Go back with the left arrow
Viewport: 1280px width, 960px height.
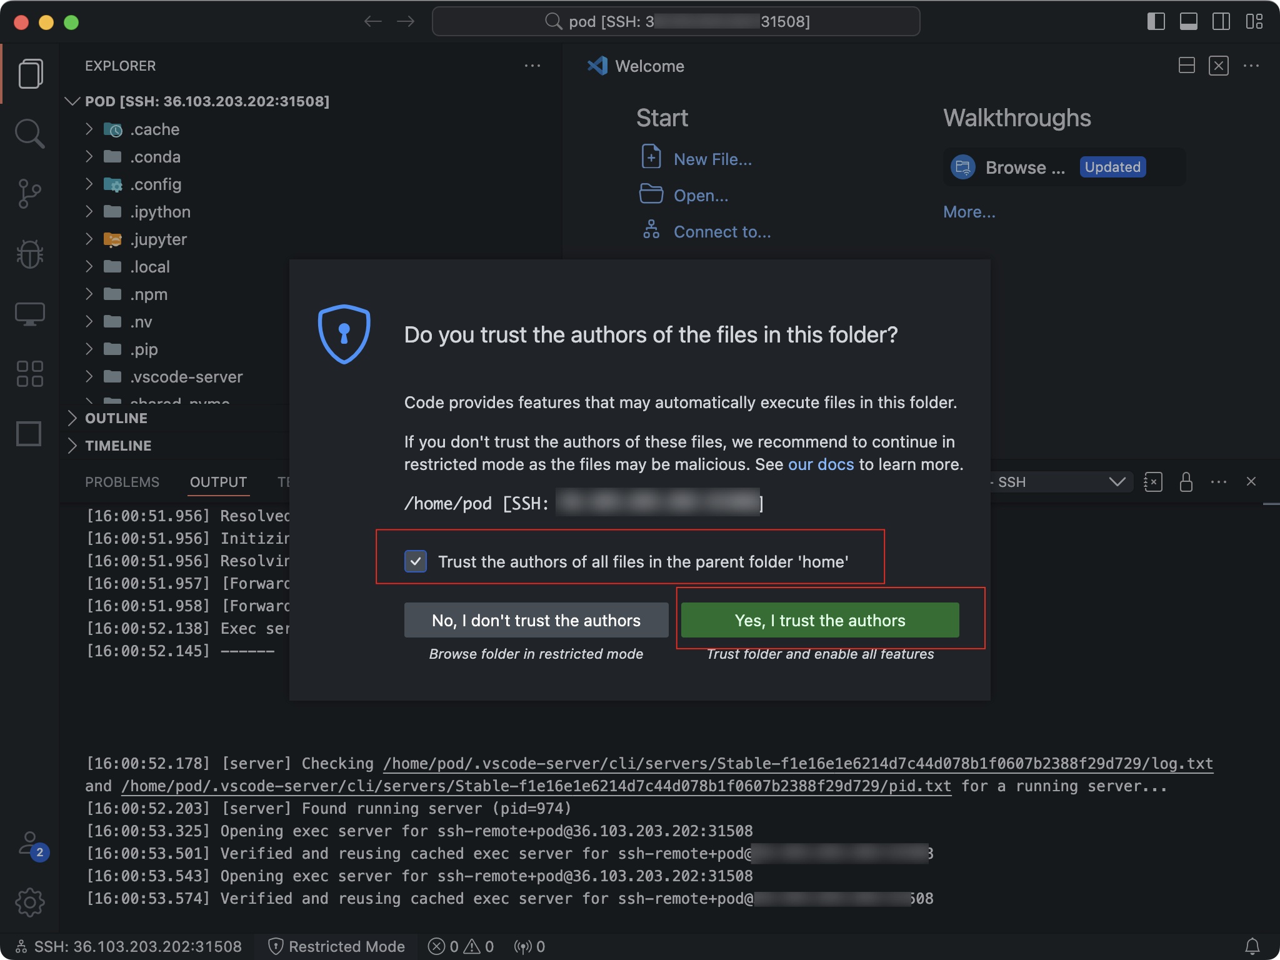pyautogui.click(x=373, y=21)
